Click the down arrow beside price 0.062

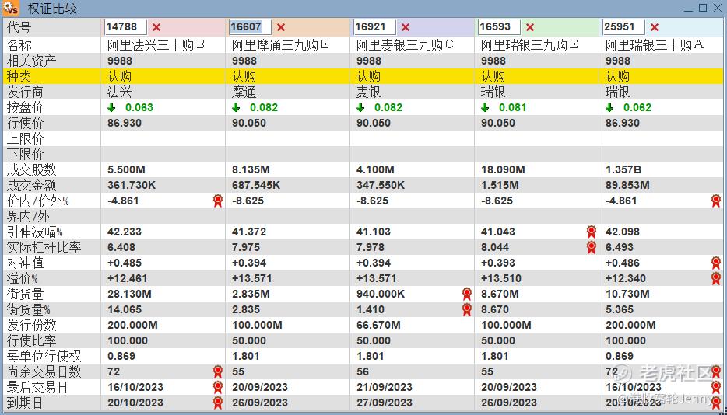click(609, 107)
